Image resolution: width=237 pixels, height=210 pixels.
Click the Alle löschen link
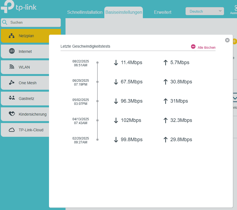[206, 48]
